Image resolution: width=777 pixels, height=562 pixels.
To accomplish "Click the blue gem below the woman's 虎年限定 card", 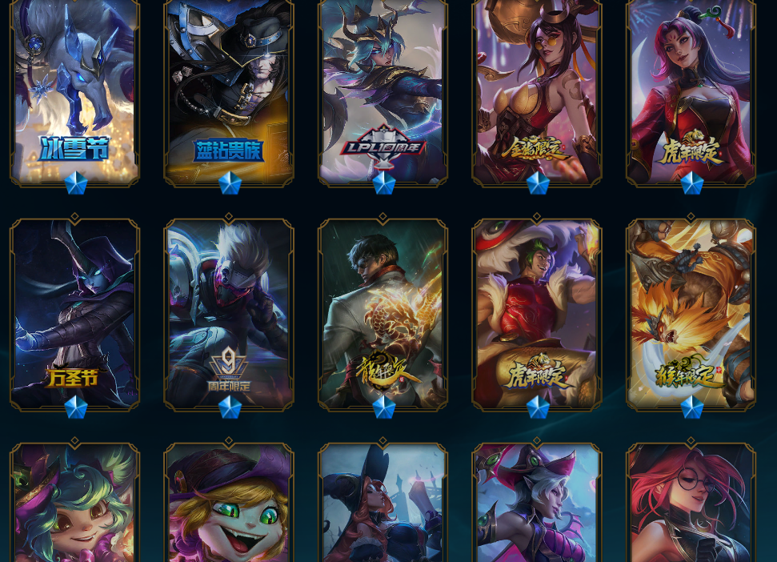I will pos(692,183).
